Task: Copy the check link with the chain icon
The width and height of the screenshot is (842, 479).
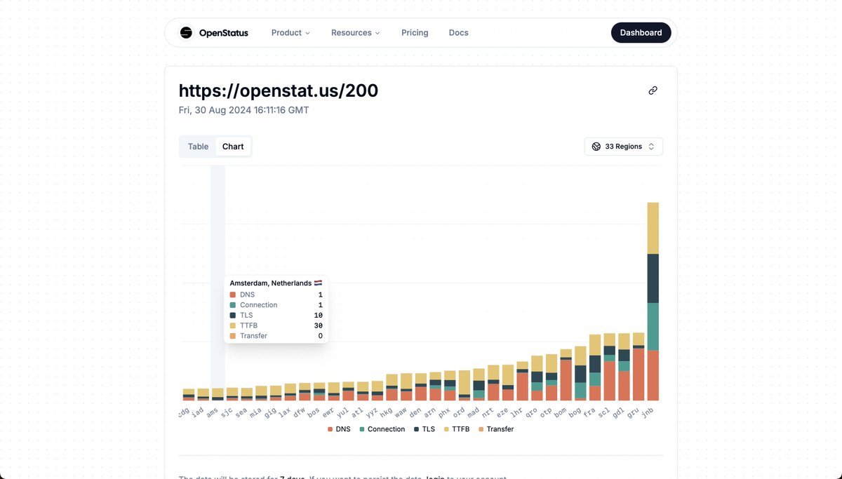Action: point(653,90)
